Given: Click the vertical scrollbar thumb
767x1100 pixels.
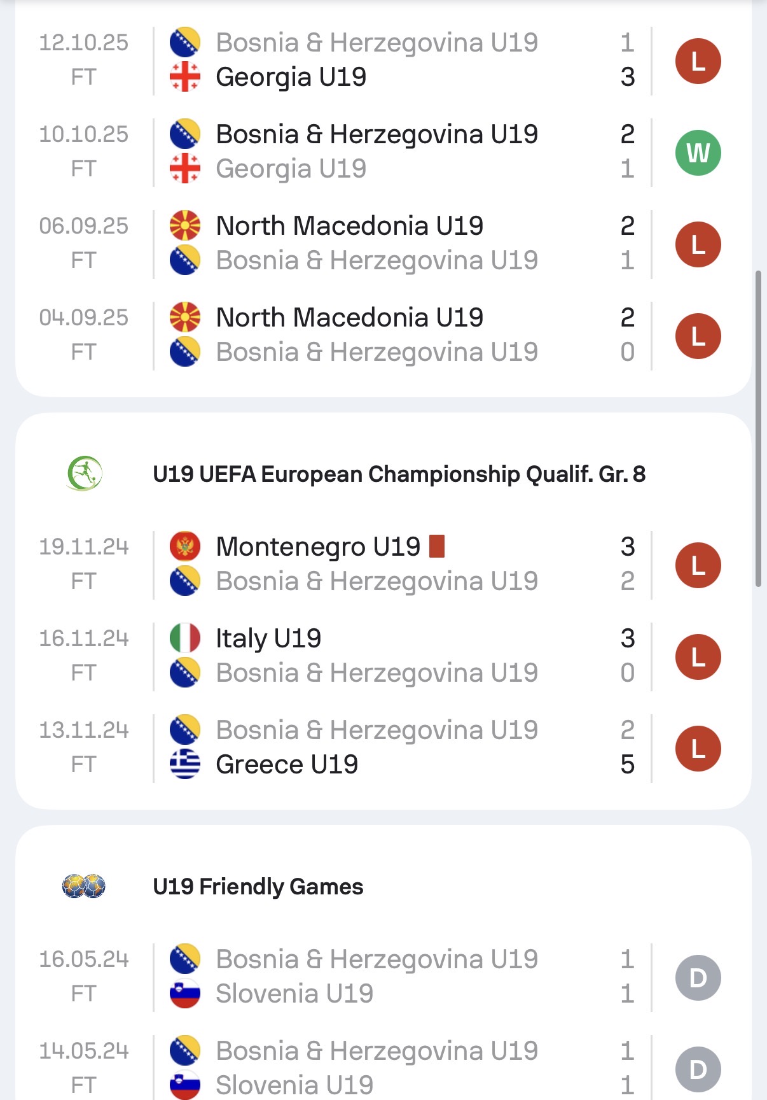Looking at the screenshot, I should coord(758,428).
